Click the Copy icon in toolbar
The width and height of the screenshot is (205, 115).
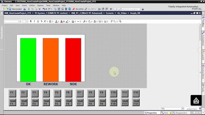click(x=32, y=9)
